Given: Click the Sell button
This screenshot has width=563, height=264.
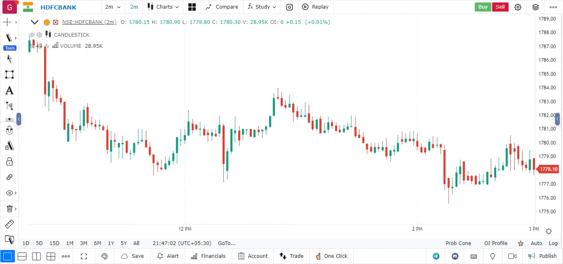Looking at the screenshot, I should tap(500, 7).
